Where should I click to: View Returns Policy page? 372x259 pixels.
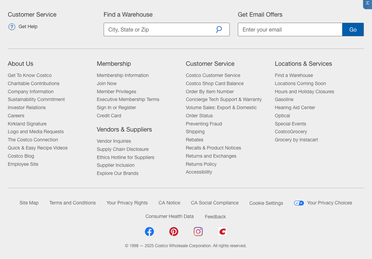pos(201,164)
